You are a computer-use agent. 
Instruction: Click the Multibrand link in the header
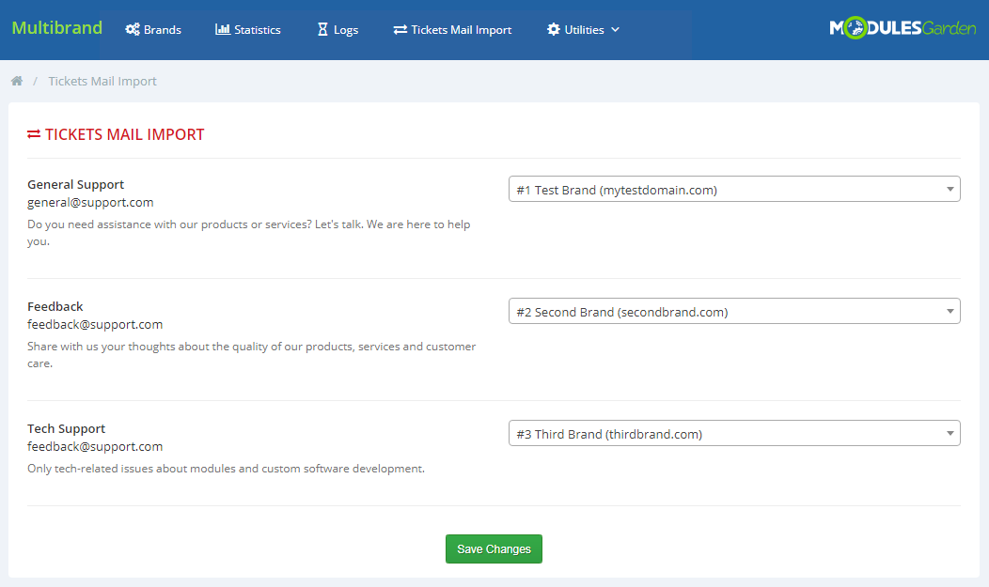(x=55, y=28)
